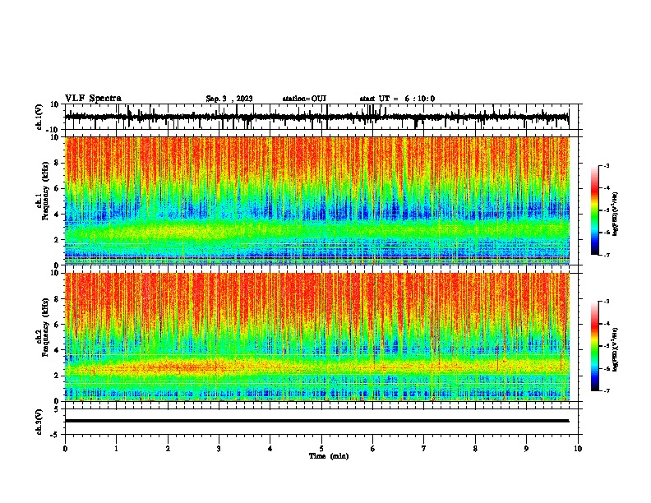651x503 pixels.
Task: Click the 'station=OUJ' label
Action: click(304, 99)
